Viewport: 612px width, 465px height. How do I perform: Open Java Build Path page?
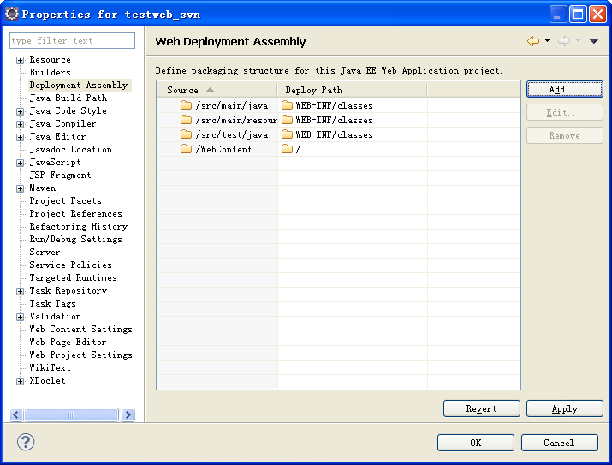point(68,98)
